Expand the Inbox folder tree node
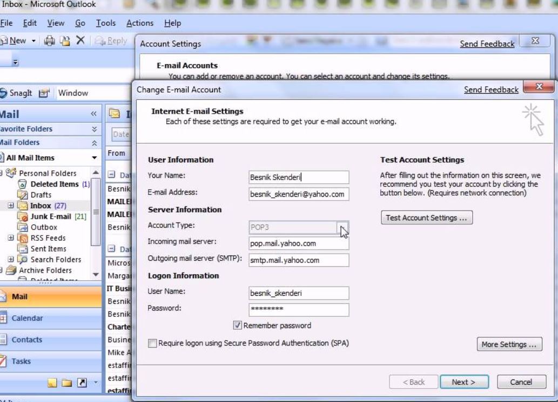 11,206
